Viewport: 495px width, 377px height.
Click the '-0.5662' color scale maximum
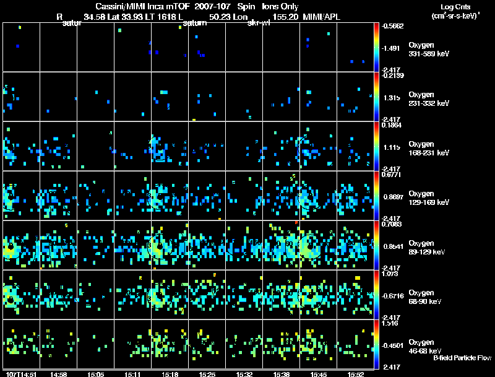click(x=392, y=26)
